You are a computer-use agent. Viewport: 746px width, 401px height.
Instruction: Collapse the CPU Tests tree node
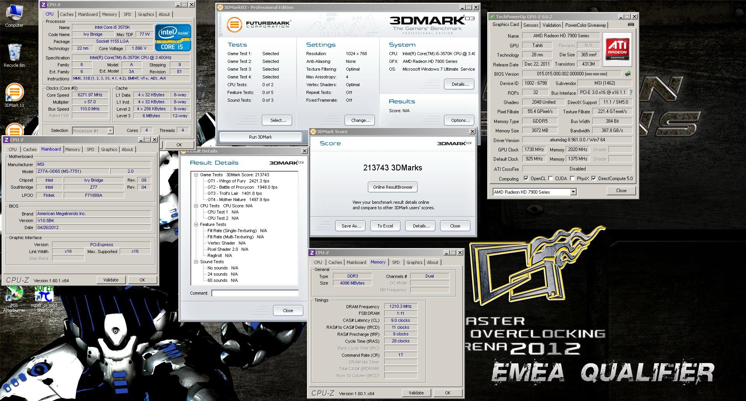pyautogui.click(x=196, y=206)
